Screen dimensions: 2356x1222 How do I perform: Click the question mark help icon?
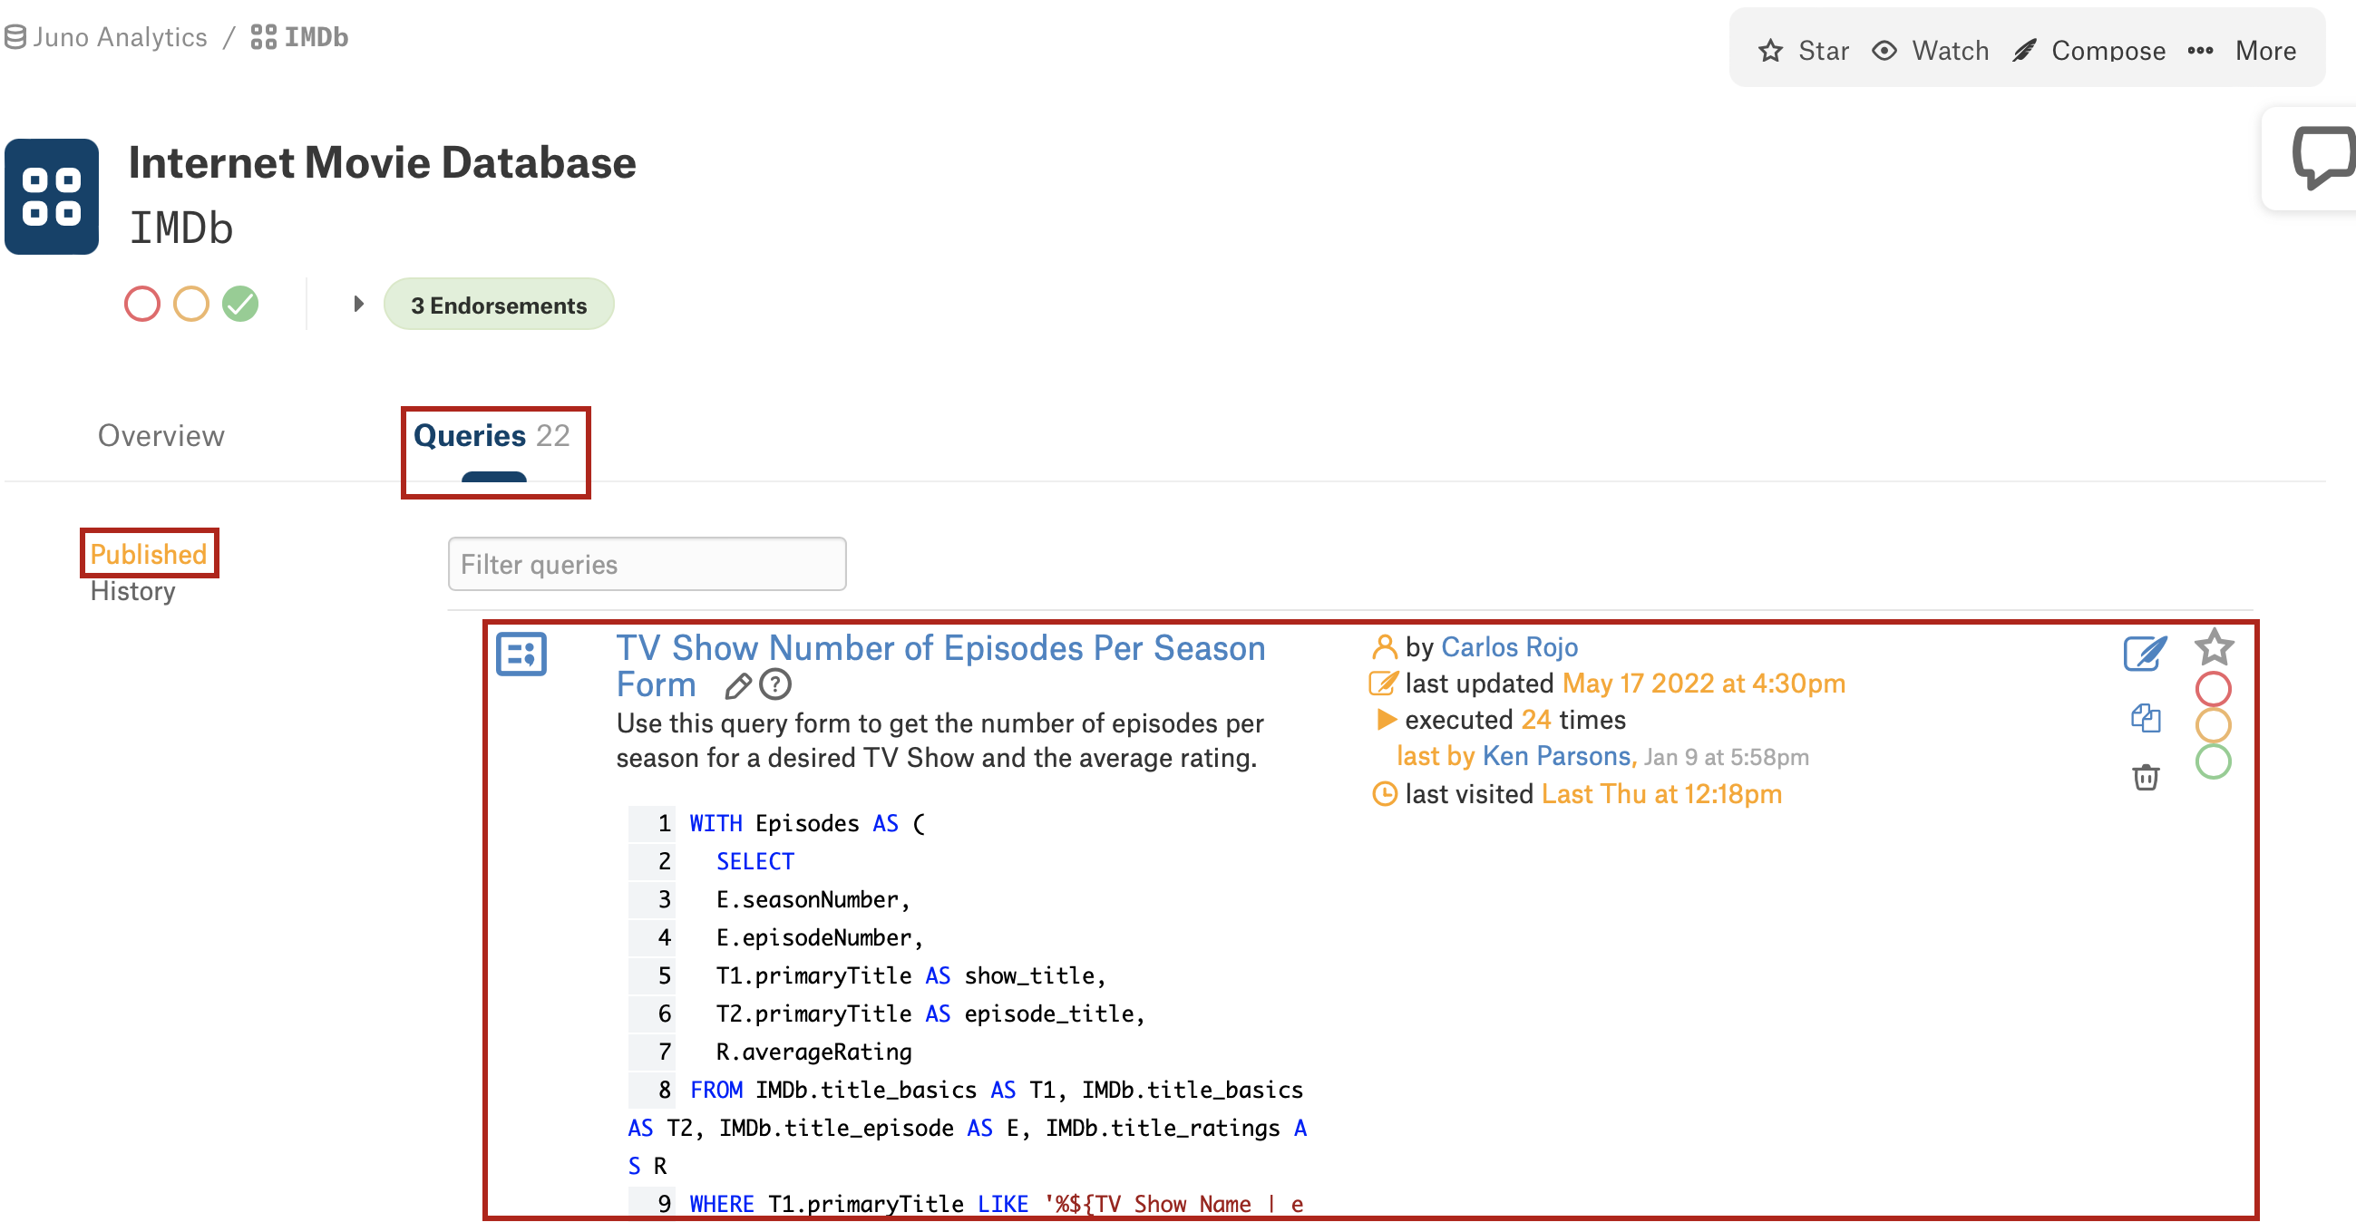(x=775, y=684)
